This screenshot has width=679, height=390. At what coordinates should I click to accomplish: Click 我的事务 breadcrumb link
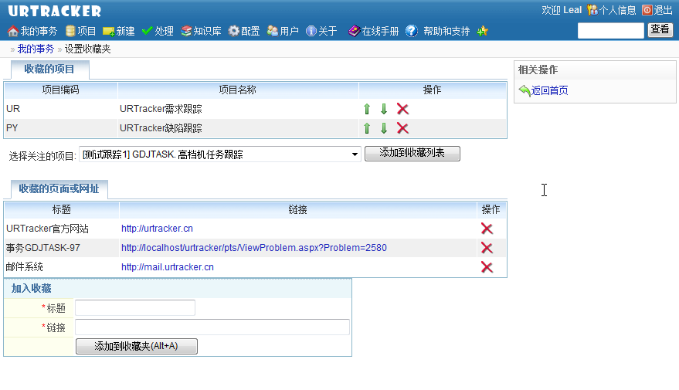36,49
